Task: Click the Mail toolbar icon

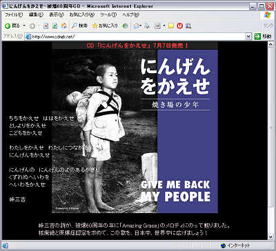Action: click(x=136, y=26)
